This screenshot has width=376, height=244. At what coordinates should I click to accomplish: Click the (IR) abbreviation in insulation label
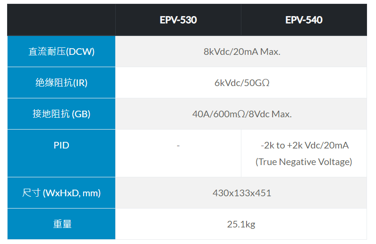tap(80, 83)
